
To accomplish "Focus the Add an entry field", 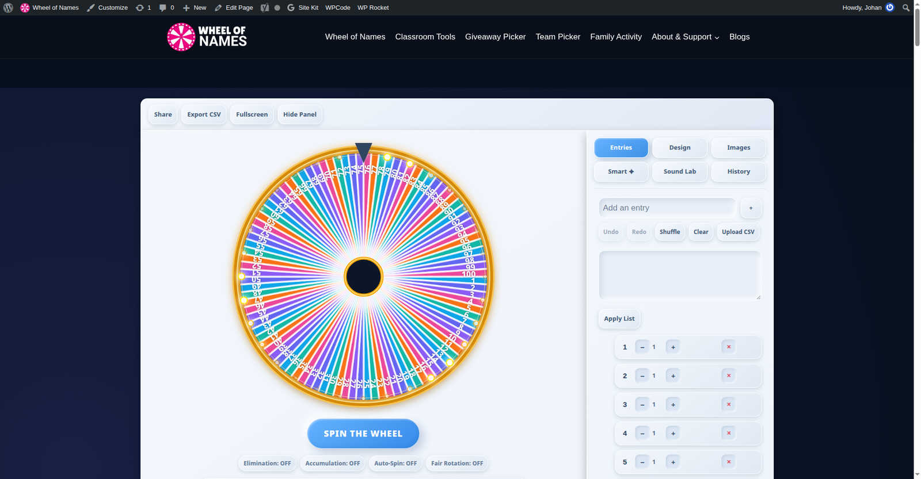I will tap(667, 208).
